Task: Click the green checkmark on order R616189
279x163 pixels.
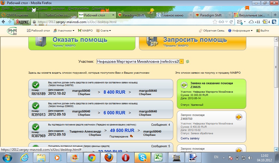Action: (36, 85)
